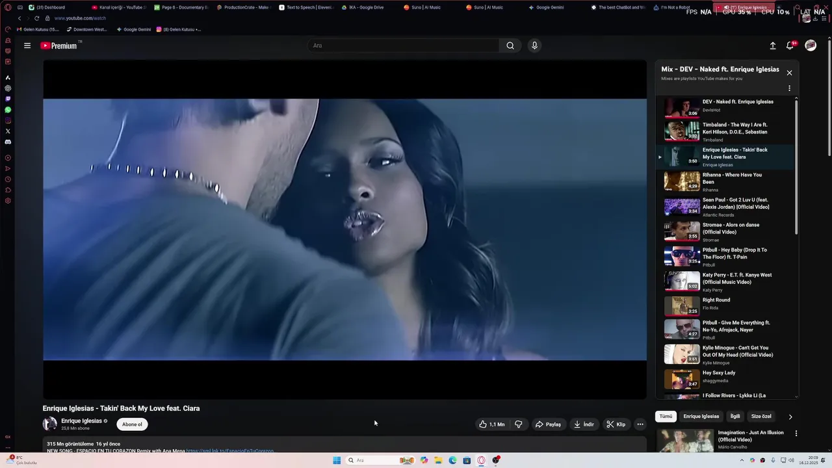832x468 pixels.
Task: Download video with İndir button
Action: click(584, 424)
